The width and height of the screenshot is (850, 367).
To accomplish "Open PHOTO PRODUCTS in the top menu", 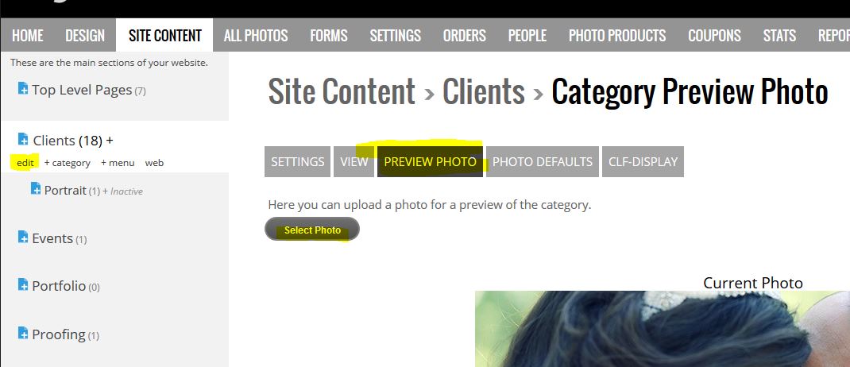I will pyautogui.click(x=617, y=36).
